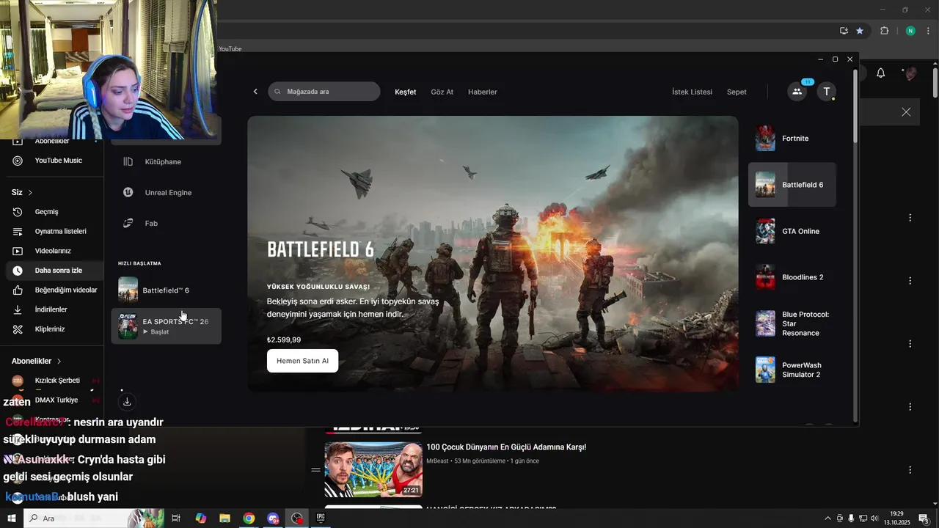Select GTA Online in featured list

792,231
